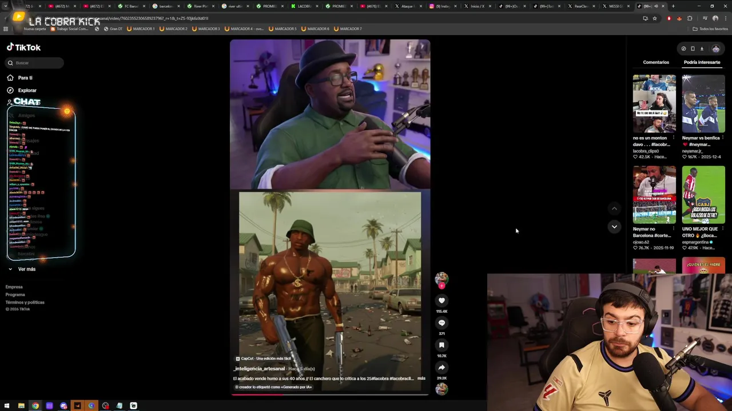Click the phone icon in the top pill
Viewport: 732px width, 411px height.
[x=693, y=49]
